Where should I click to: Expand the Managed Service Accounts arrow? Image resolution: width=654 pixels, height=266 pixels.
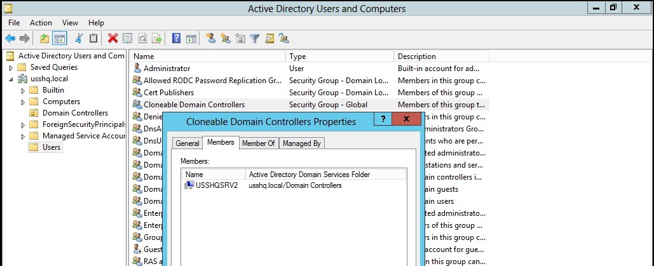tap(24, 136)
